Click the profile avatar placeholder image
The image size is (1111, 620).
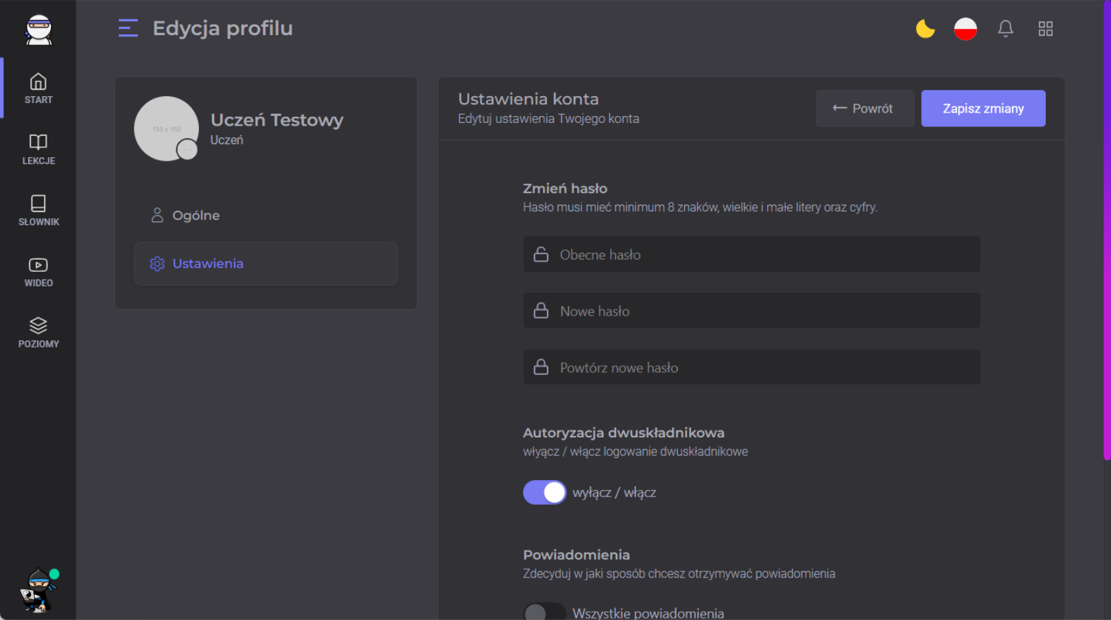click(166, 128)
